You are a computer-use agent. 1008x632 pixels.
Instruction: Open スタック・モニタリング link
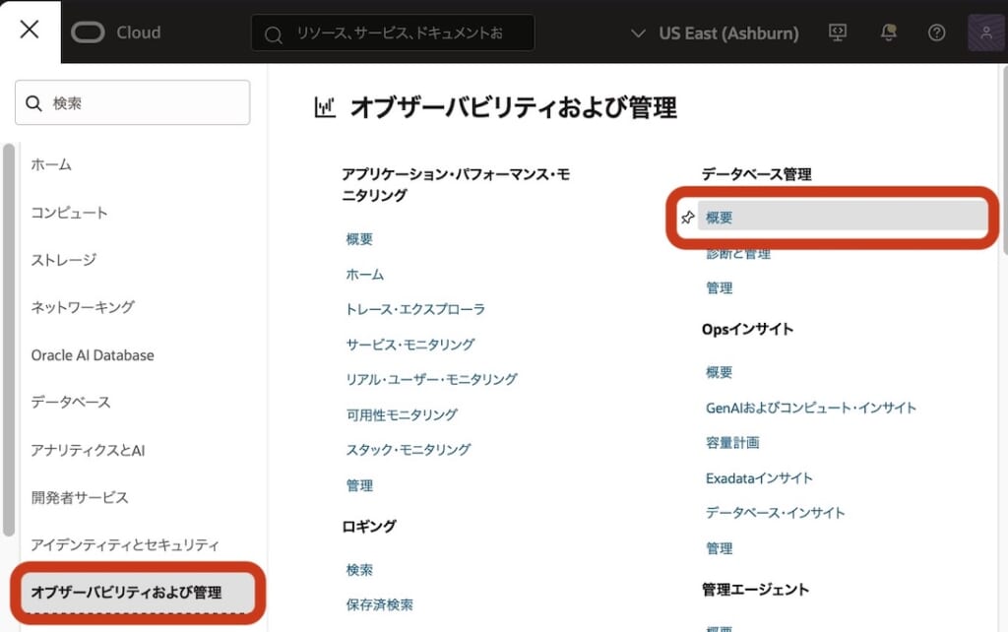coord(409,450)
